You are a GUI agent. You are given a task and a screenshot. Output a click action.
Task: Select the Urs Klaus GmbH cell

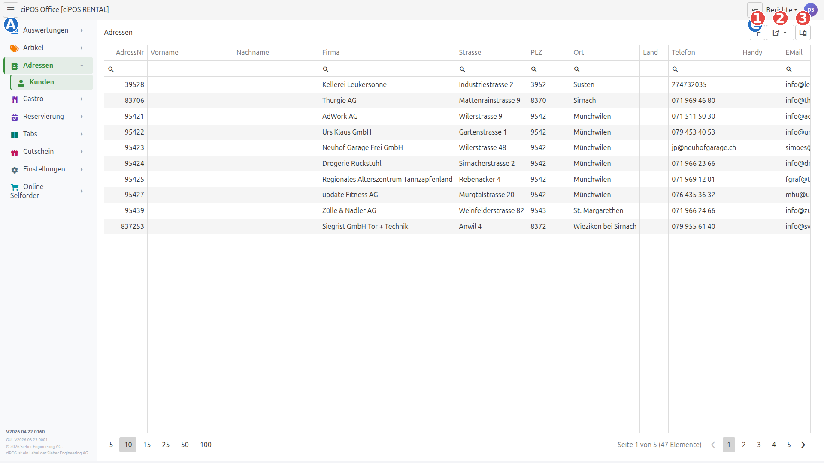tap(388, 132)
